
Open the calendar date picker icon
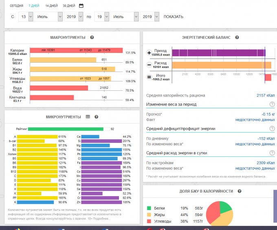pyautogui.click(x=81, y=6)
